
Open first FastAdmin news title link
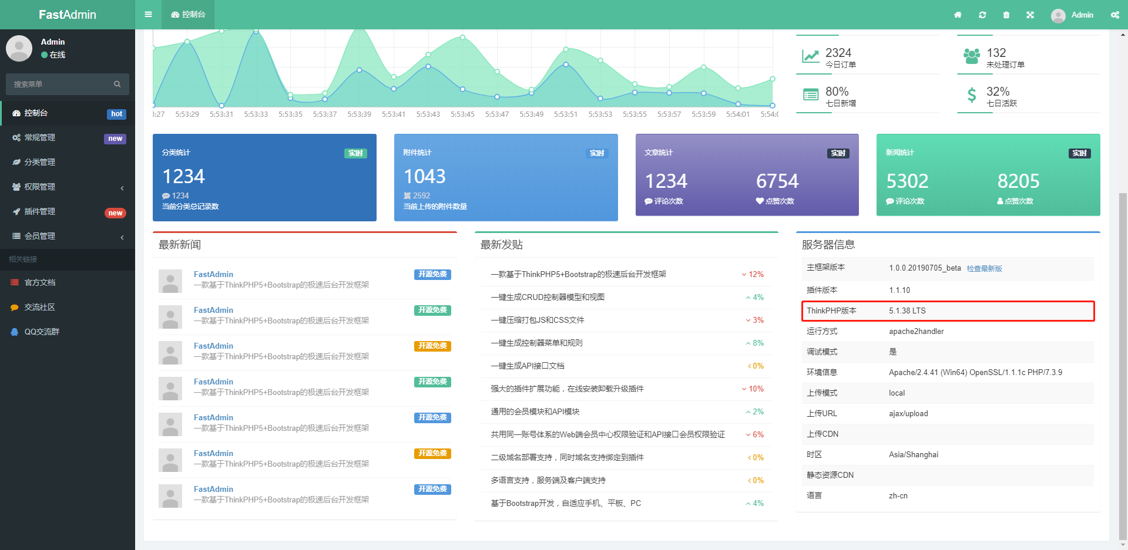pyautogui.click(x=213, y=274)
